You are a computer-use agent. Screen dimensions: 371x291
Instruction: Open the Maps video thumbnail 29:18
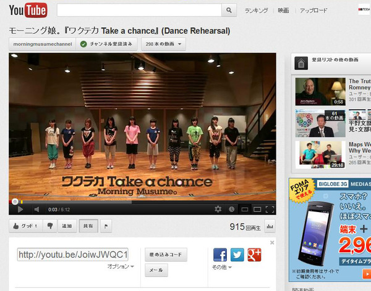[x=320, y=155]
